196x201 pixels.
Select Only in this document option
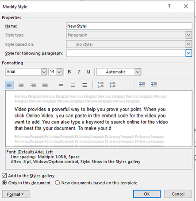(x=4, y=183)
